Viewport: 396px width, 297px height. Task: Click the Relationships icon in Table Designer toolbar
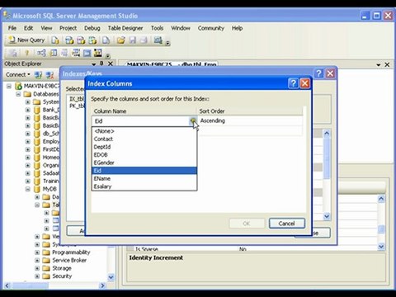pos(41,53)
